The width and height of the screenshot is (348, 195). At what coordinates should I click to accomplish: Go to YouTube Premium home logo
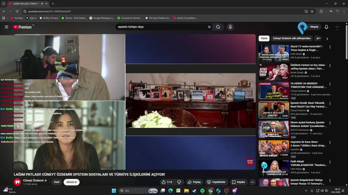(22, 27)
